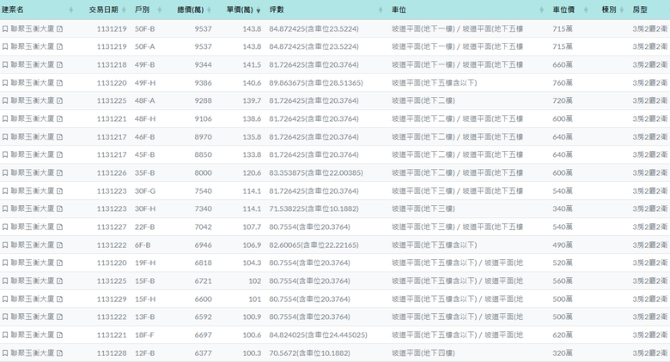Screen dimensions: 670x362
Task: Click bookmark icon for the 13F-B row
Action: click(x=5, y=317)
